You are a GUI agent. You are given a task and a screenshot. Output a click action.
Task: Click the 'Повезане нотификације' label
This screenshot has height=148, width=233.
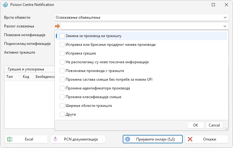(25, 35)
